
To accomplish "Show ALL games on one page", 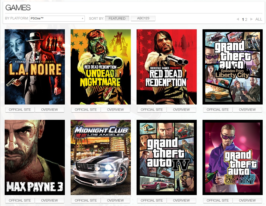I will pos(259,19).
